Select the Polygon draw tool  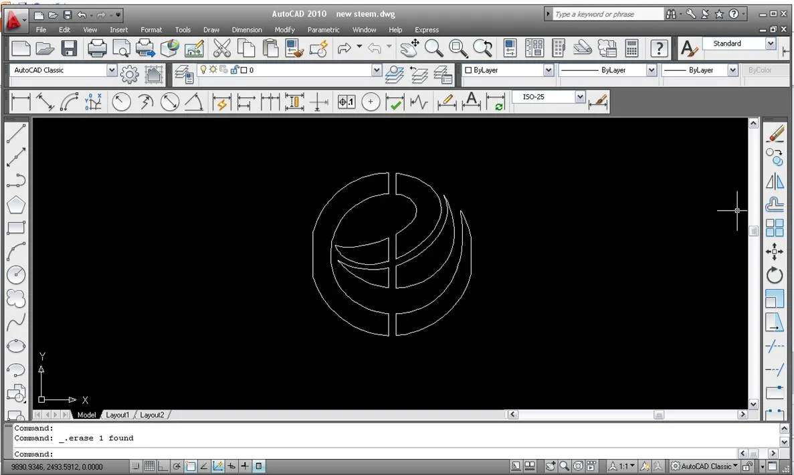(x=16, y=205)
